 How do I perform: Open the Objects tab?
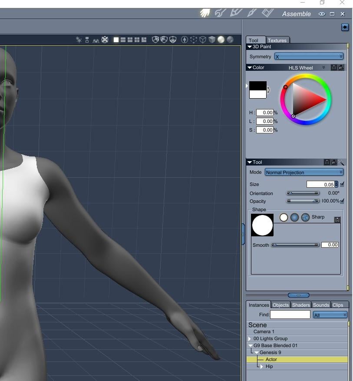point(280,305)
